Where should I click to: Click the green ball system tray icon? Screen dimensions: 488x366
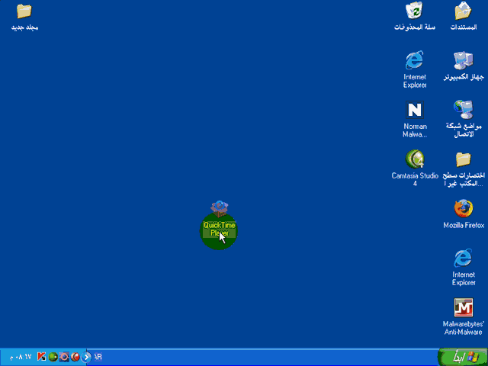click(53, 357)
